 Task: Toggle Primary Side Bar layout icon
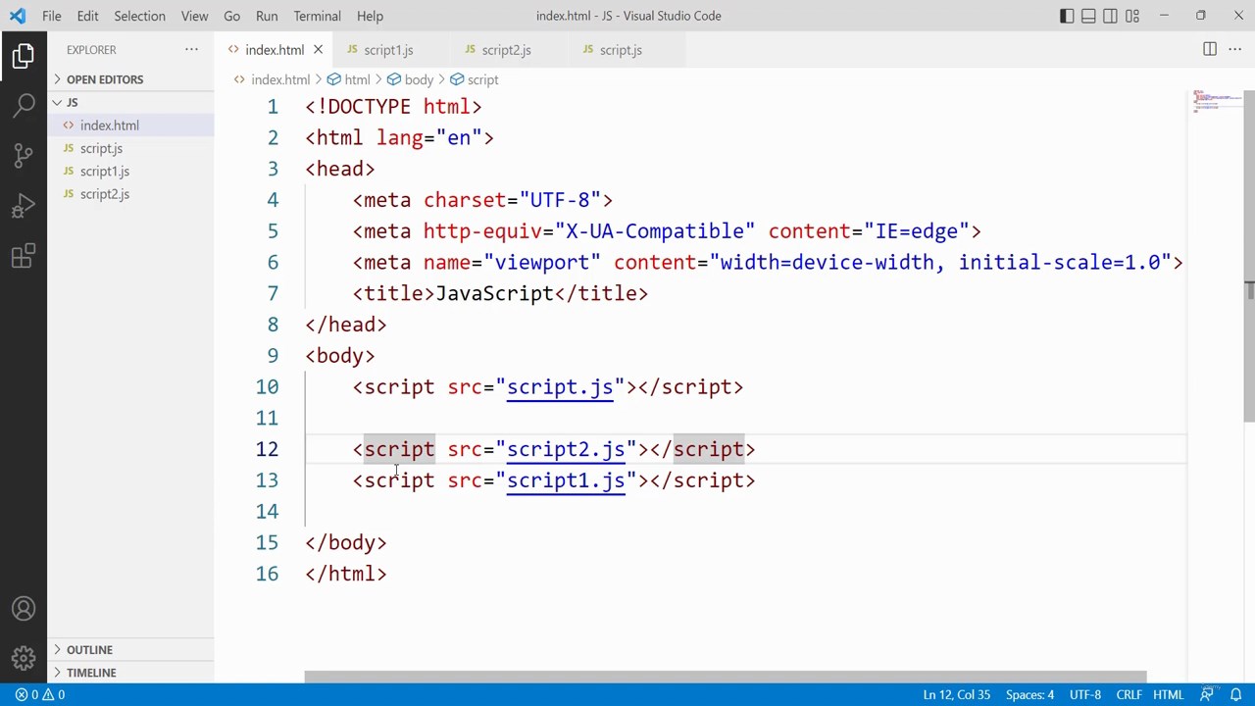1067,16
